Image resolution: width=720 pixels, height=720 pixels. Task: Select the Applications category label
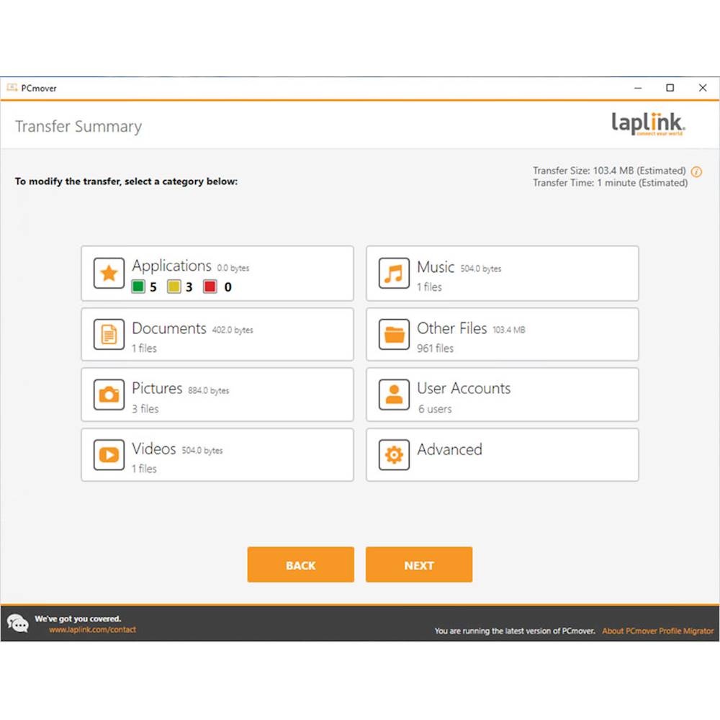coord(172,266)
